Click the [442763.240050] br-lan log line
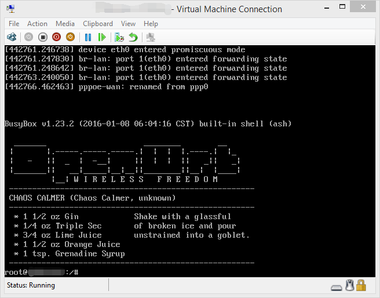 (x=145, y=77)
